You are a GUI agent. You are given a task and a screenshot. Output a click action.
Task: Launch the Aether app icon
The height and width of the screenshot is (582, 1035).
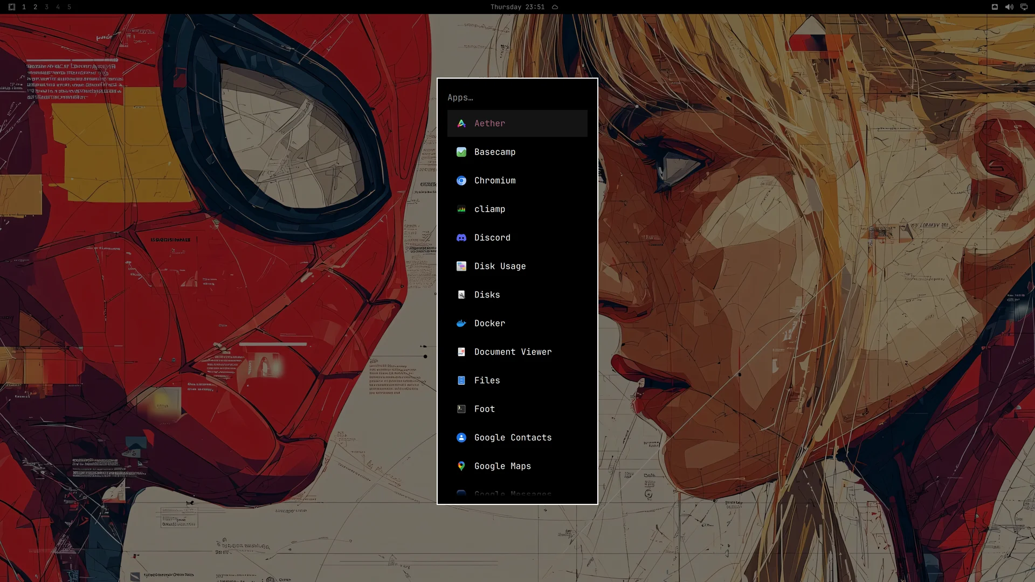[x=461, y=123]
